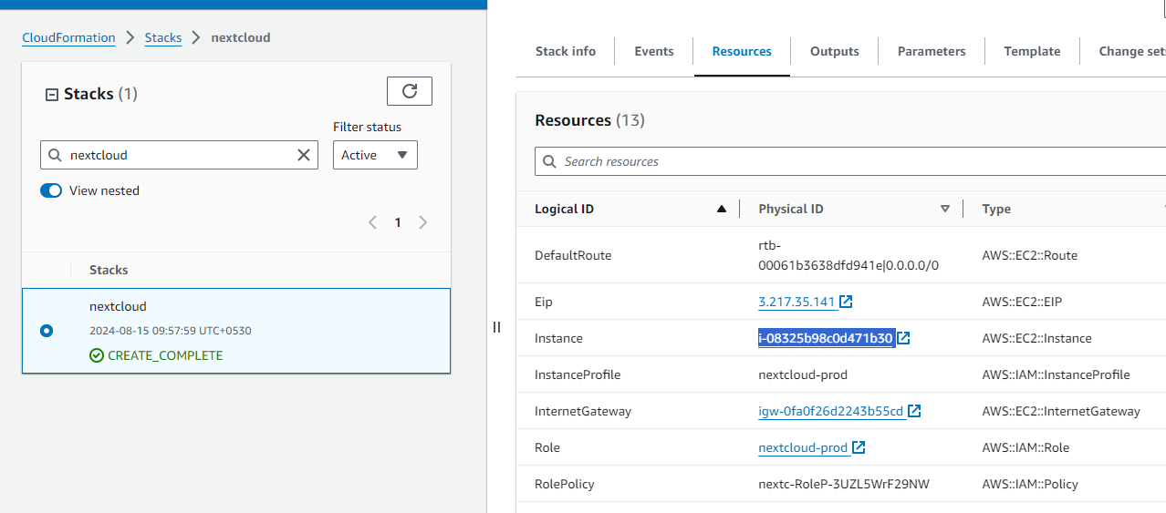1166x513 pixels.
Task: Select the nextcloud stack name
Action: pyautogui.click(x=118, y=306)
